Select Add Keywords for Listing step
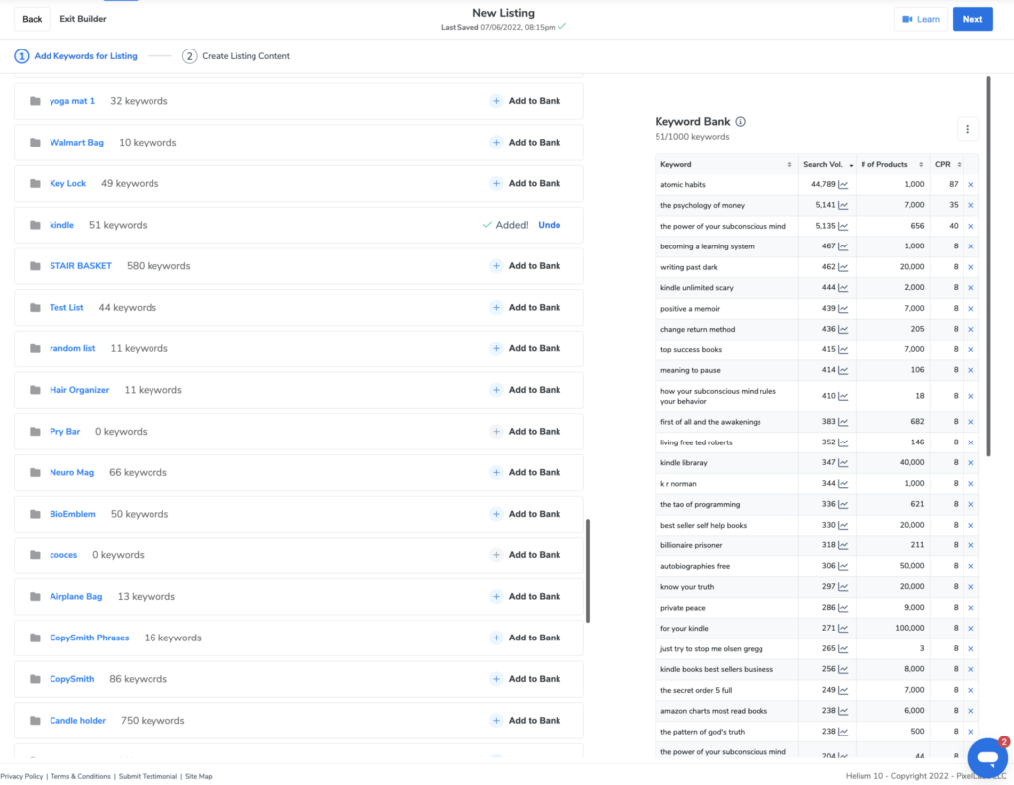The width and height of the screenshot is (1014, 785). 76,56
